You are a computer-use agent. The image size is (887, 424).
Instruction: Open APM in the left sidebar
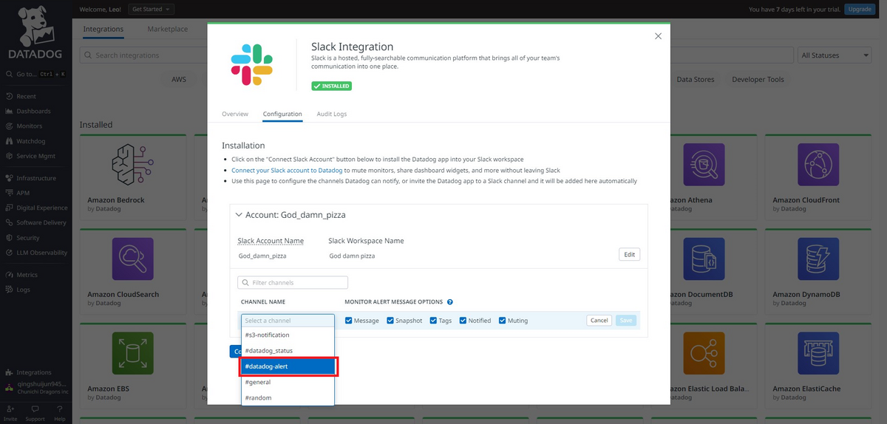coord(23,193)
